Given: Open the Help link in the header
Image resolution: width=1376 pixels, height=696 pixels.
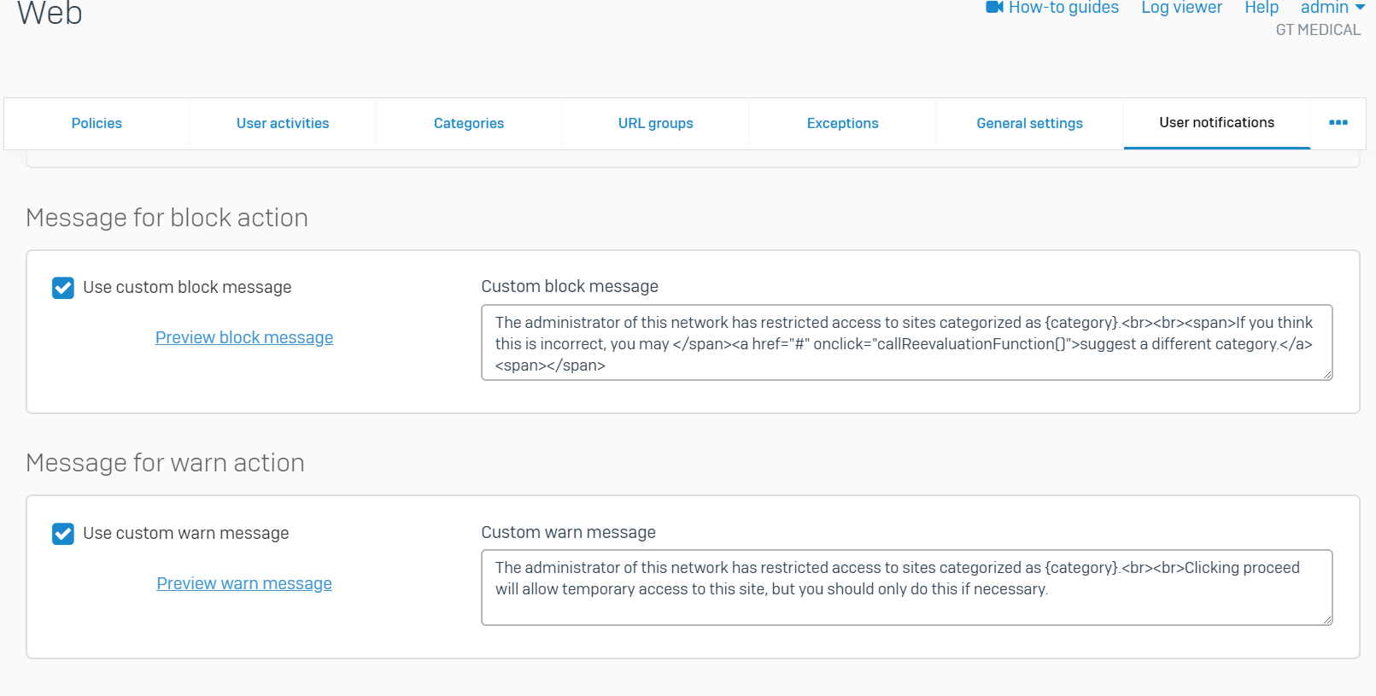Looking at the screenshot, I should pos(1261,9).
